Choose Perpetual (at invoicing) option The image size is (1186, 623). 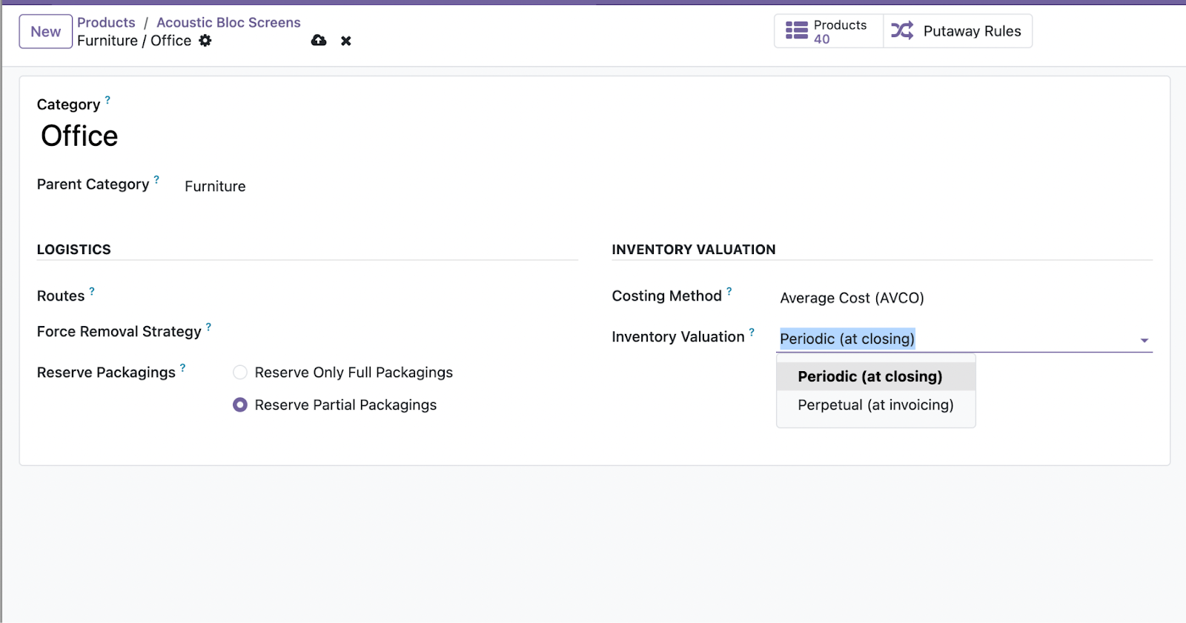coord(875,405)
